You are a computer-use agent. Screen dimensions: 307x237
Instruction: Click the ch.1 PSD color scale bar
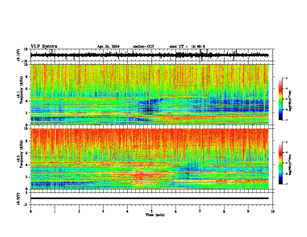281,99
